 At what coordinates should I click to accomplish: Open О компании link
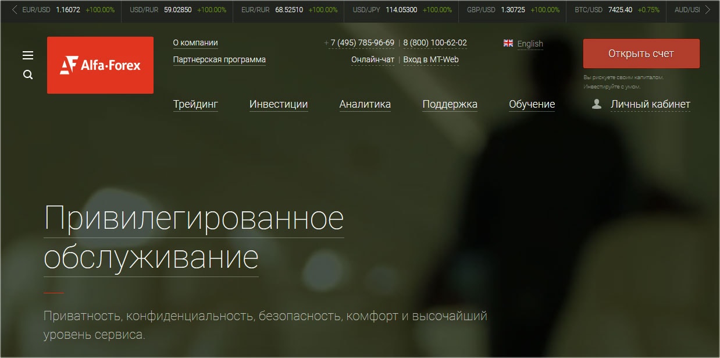point(195,42)
